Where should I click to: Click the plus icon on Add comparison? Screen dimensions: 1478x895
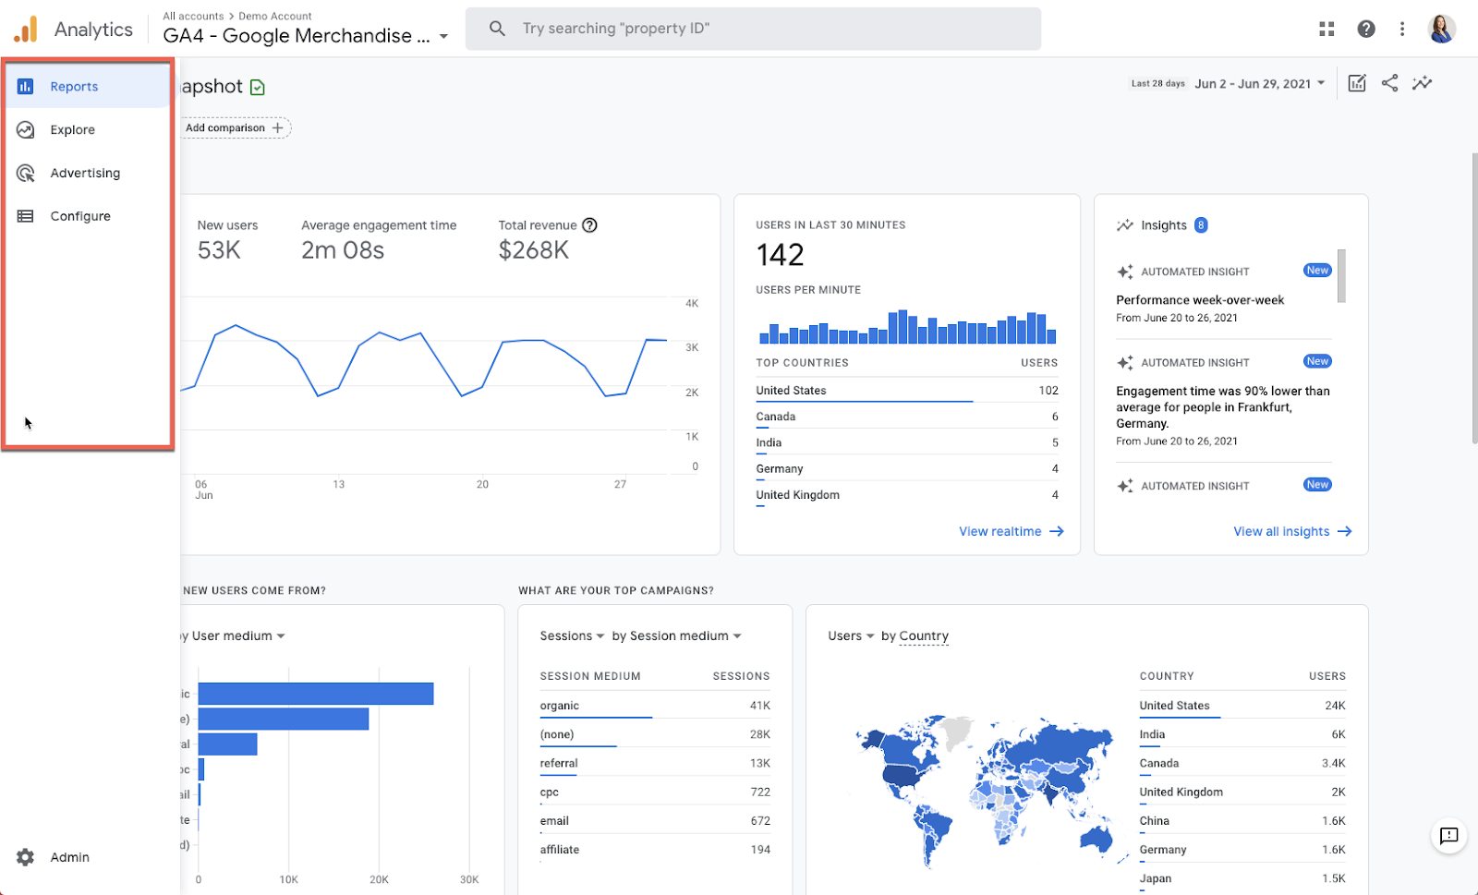click(x=277, y=128)
